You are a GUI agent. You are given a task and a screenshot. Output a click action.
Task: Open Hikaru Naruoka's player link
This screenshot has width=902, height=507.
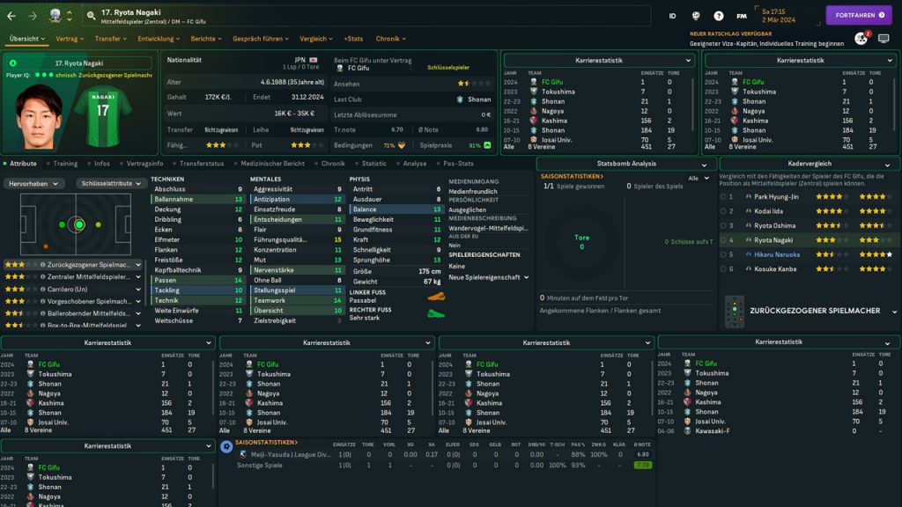(x=779, y=253)
